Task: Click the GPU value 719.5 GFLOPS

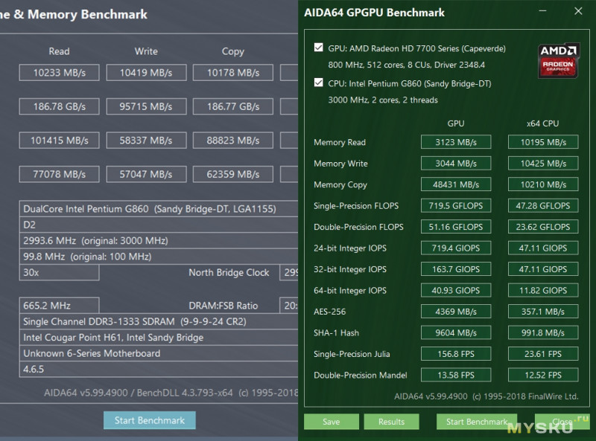Action: click(x=456, y=206)
